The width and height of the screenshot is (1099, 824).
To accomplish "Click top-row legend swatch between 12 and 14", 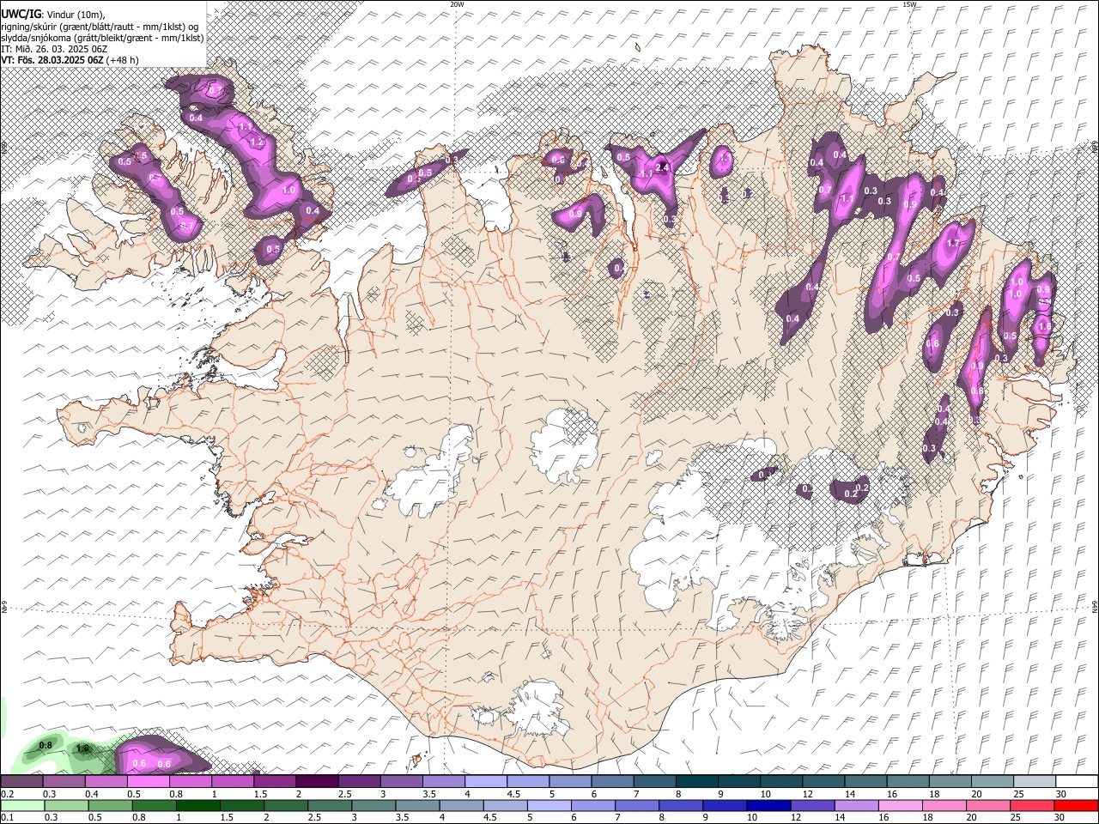I will coord(823,782).
